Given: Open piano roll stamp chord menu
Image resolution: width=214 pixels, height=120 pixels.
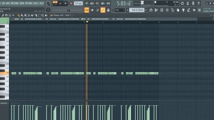Looking at the screenshot, I should tap(10, 16).
